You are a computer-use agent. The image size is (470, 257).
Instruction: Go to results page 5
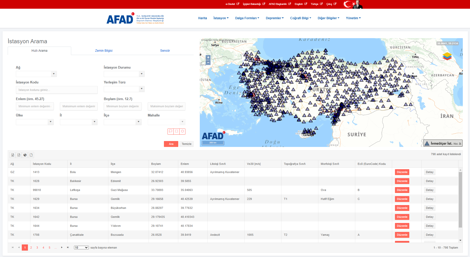pos(49,248)
